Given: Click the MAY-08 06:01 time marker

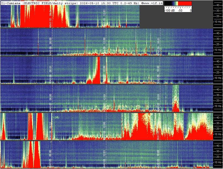Looking at the screenshot, I should (50, 75).
